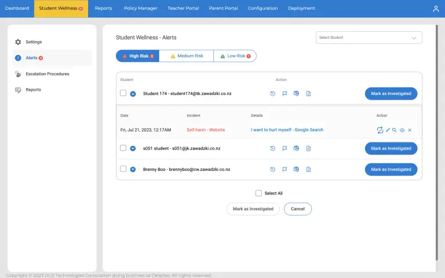The height and width of the screenshot is (278, 445).
Task: Open Escalation Procedures label in the sidebar
Action: point(48,74)
